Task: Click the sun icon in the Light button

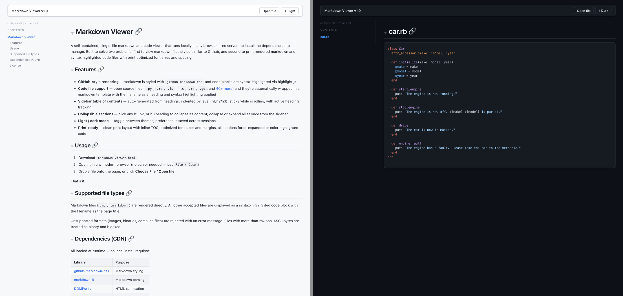Action: [x=286, y=11]
